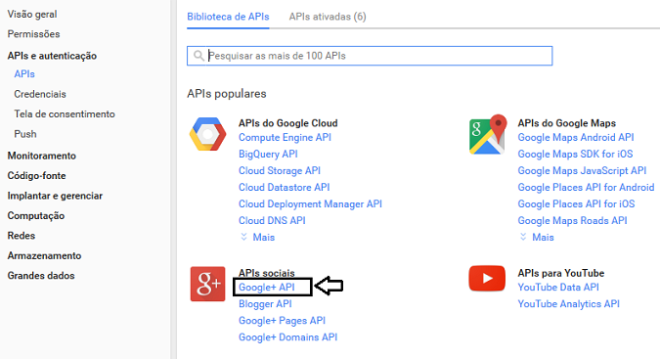Viewport: 660px width, 359px height.
Task: Click the YouTube play logo icon
Action: point(487,278)
